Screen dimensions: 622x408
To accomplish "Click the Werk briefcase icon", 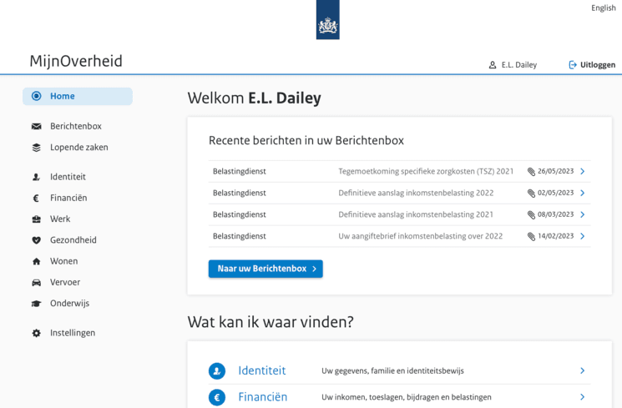I will tap(36, 219).
